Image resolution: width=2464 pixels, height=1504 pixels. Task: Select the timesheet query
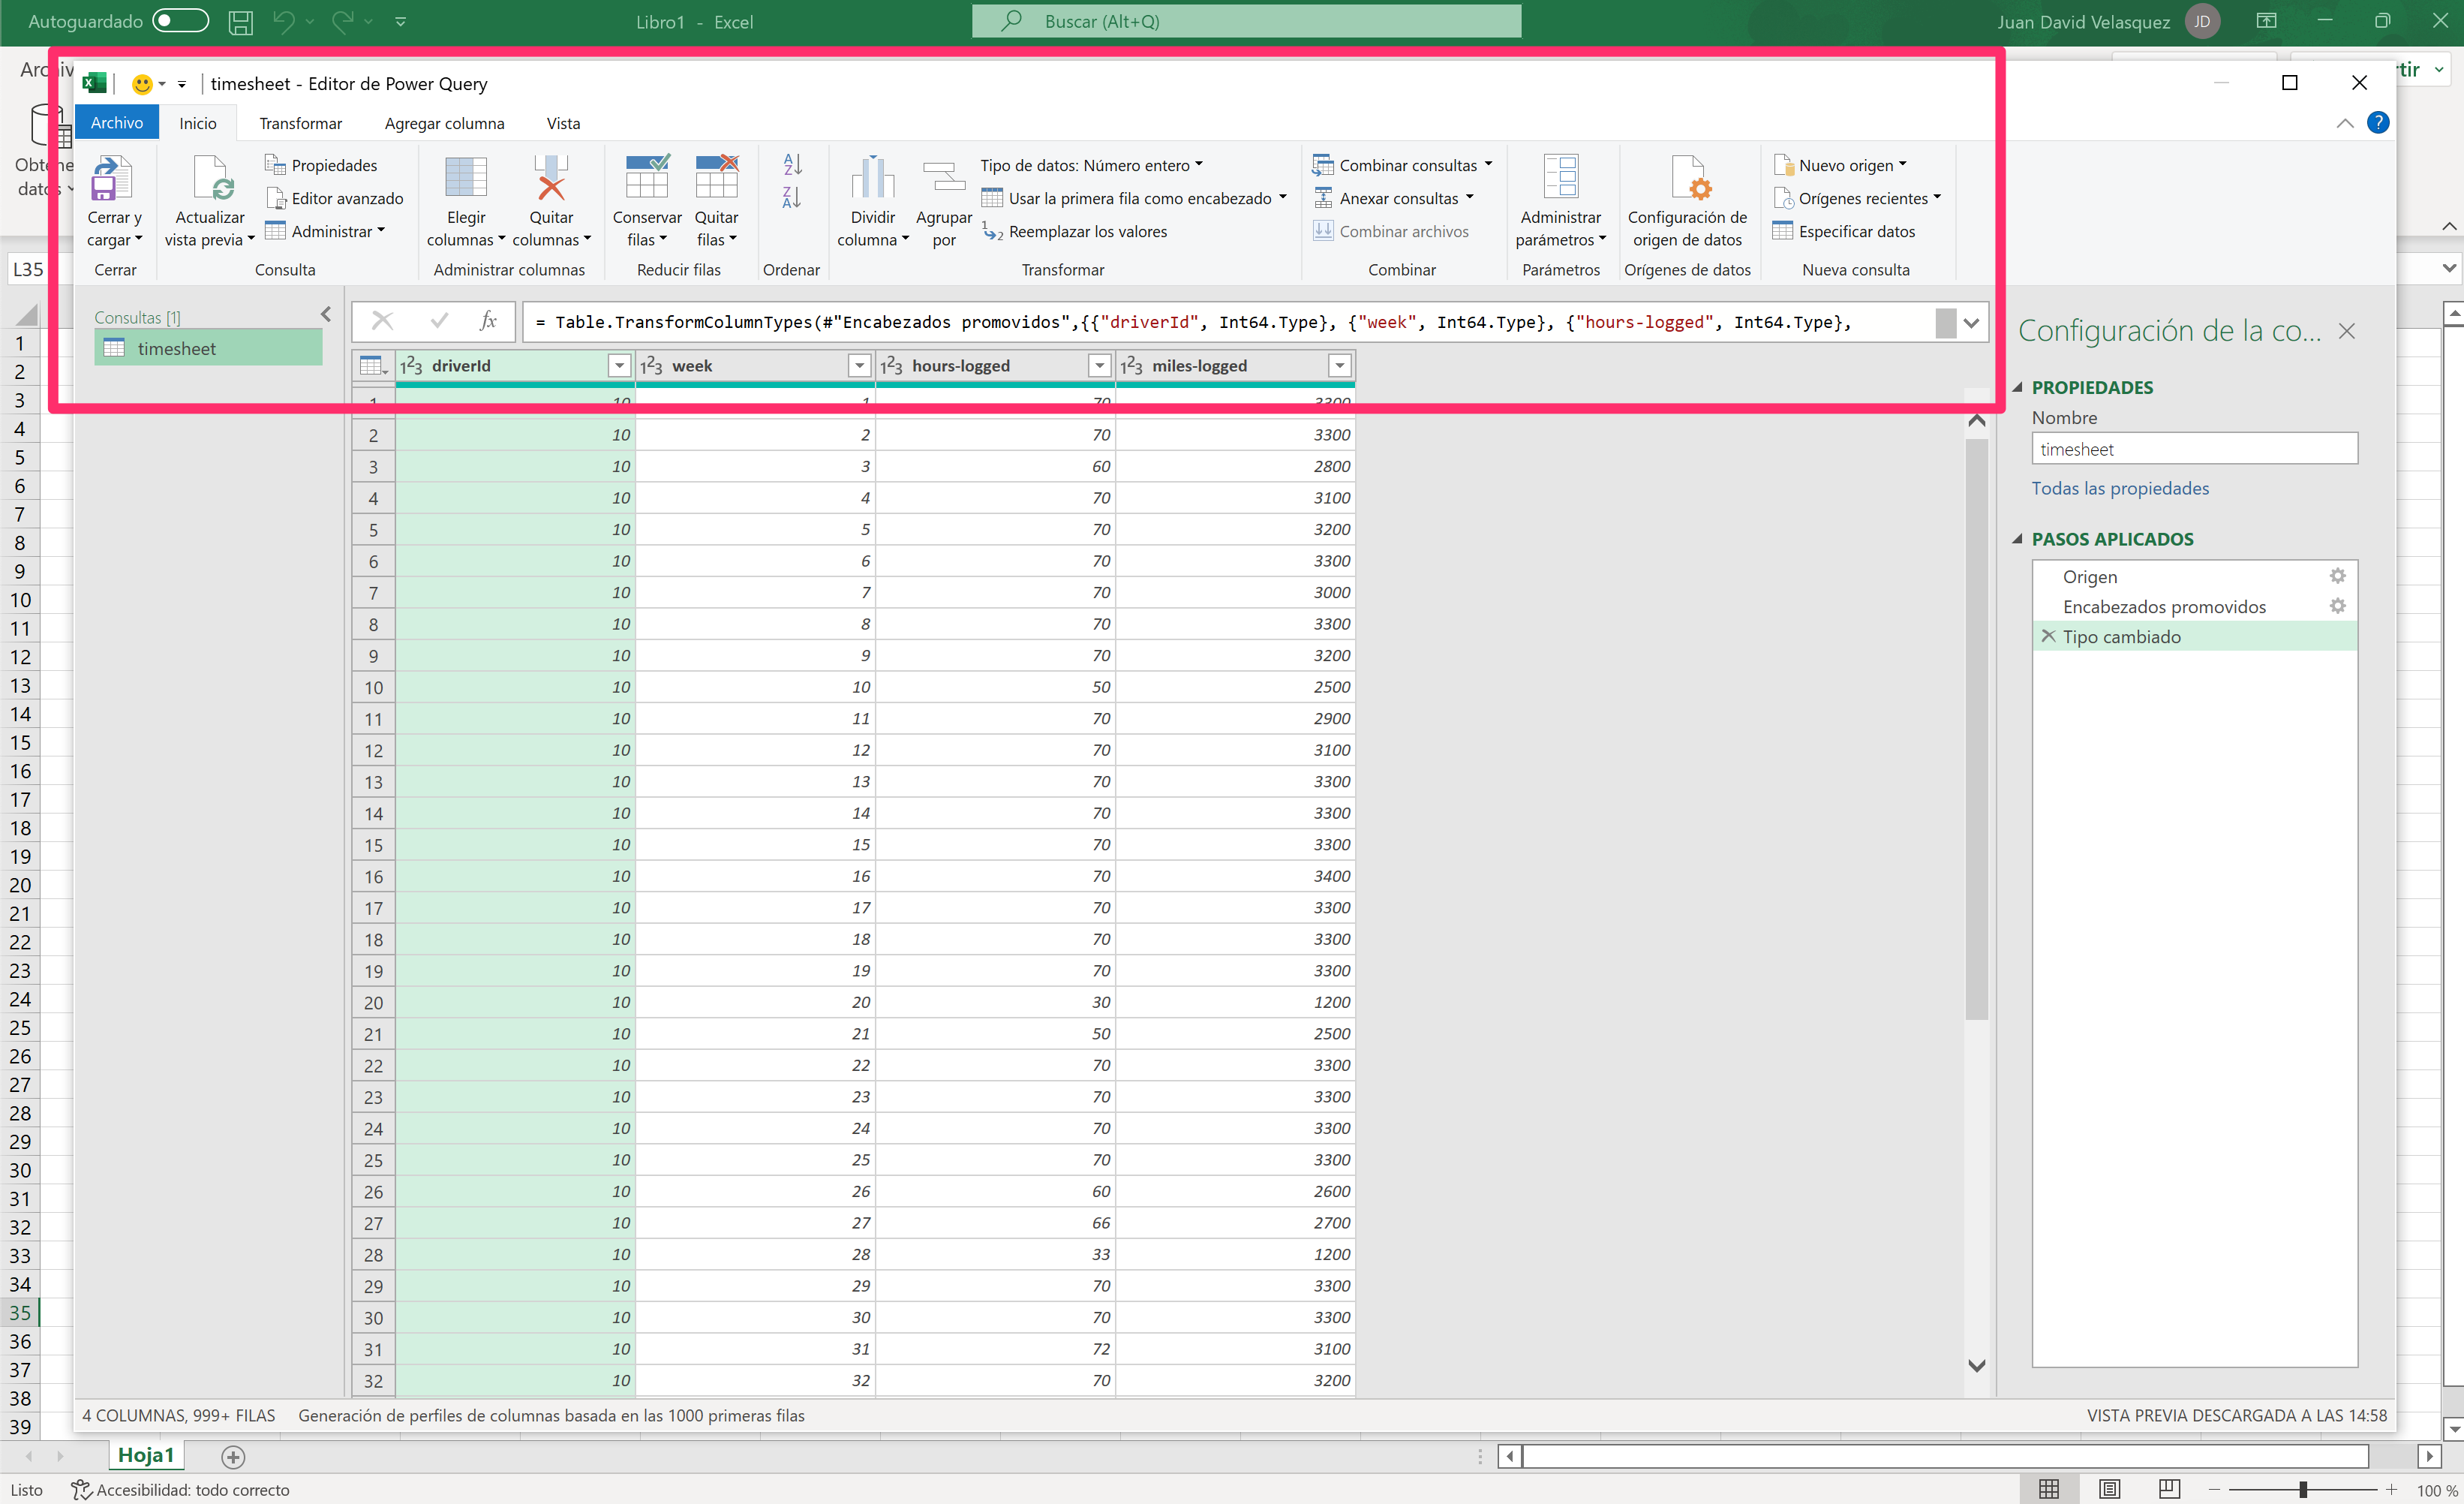(208, 348)
